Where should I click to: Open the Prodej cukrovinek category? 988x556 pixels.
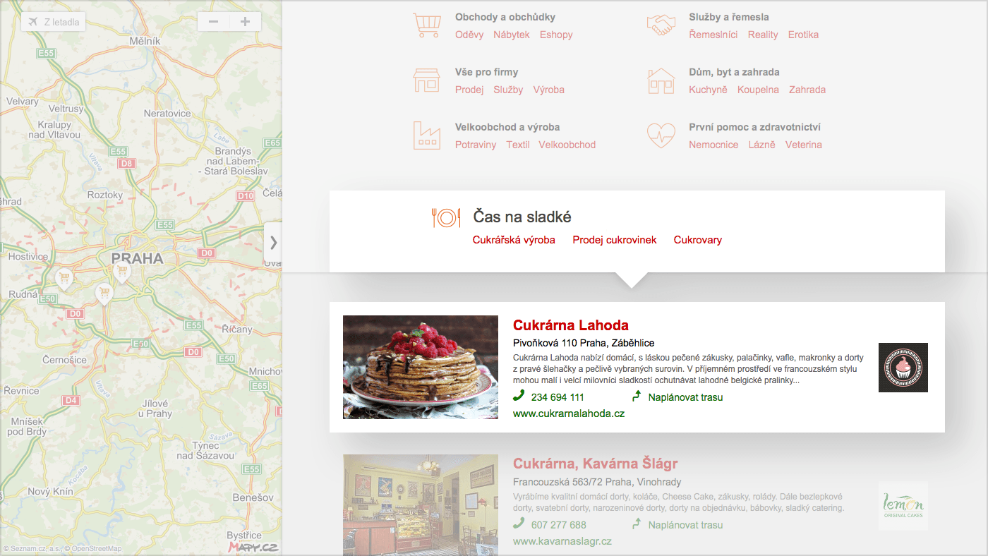[615, 240]
